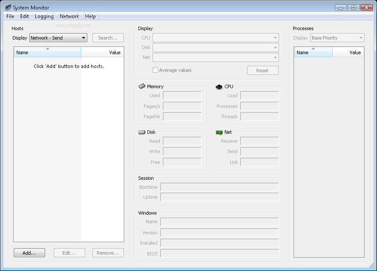Click the resize grip at window corner
The image size is (377, 271).
[371, 265]
